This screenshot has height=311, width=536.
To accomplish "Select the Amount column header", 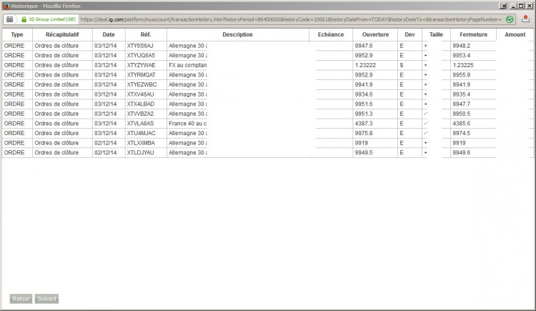I will click(x=515, y=34).
